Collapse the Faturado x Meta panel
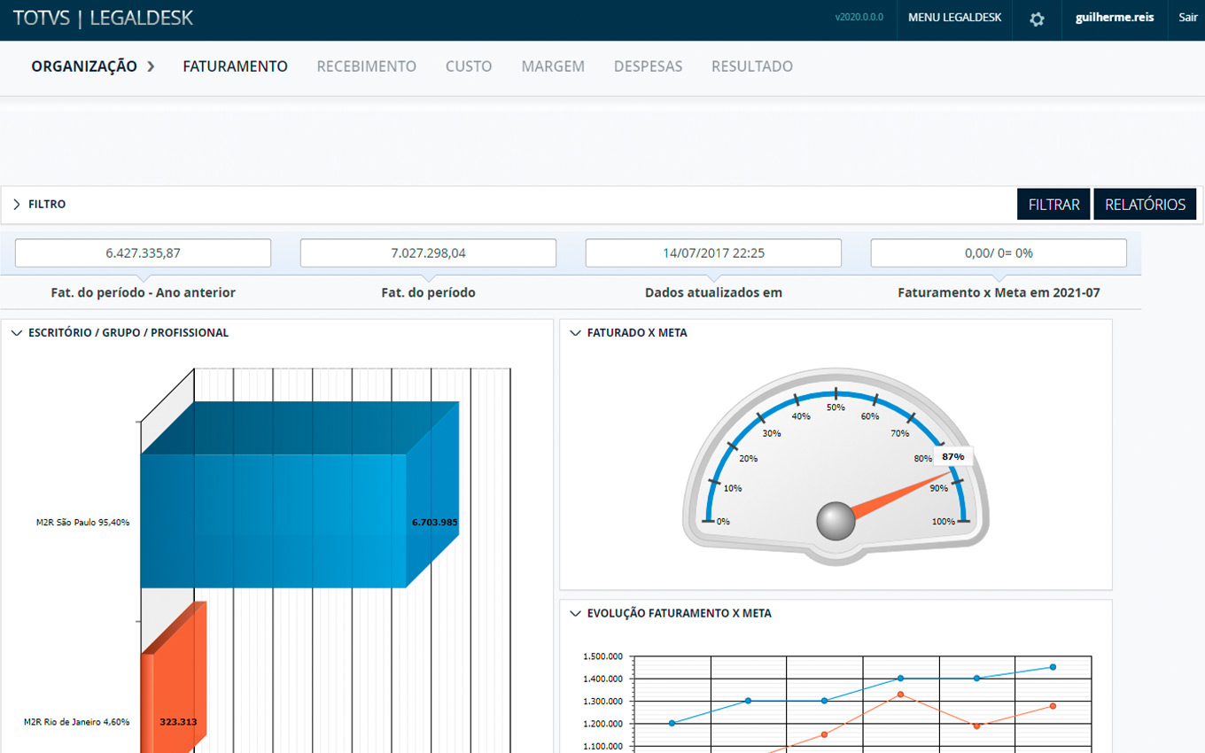The width and height of the screenshot is (1205, 753). click(576, 333)
